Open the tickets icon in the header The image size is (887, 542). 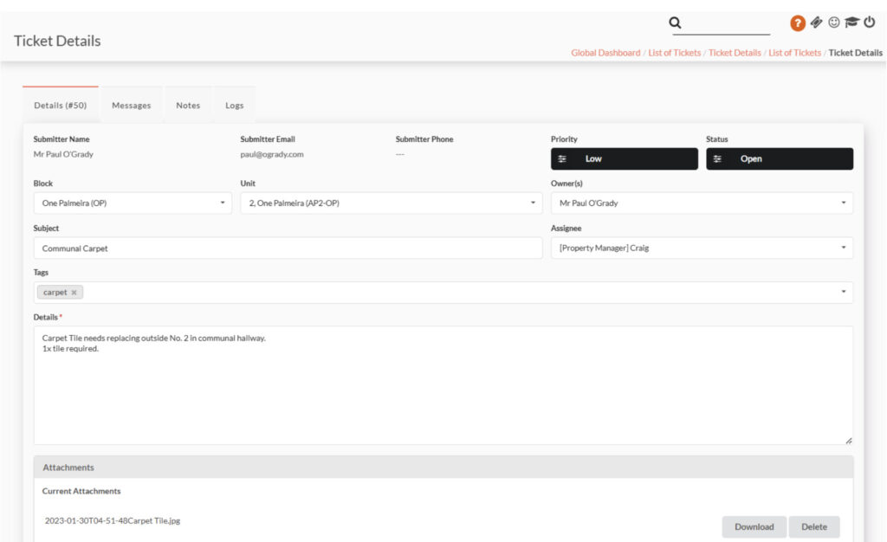tap(817, 23)
